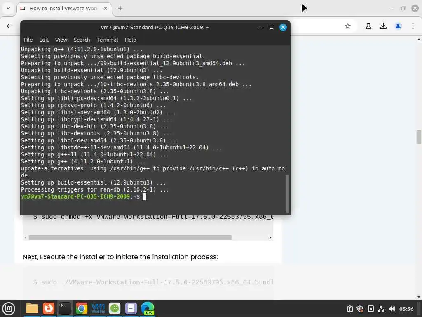Click the 'Unpacking g++ (4:11.2.0-1ubuntu1)' line
This screenshot has height=317, width=422.
82,50
